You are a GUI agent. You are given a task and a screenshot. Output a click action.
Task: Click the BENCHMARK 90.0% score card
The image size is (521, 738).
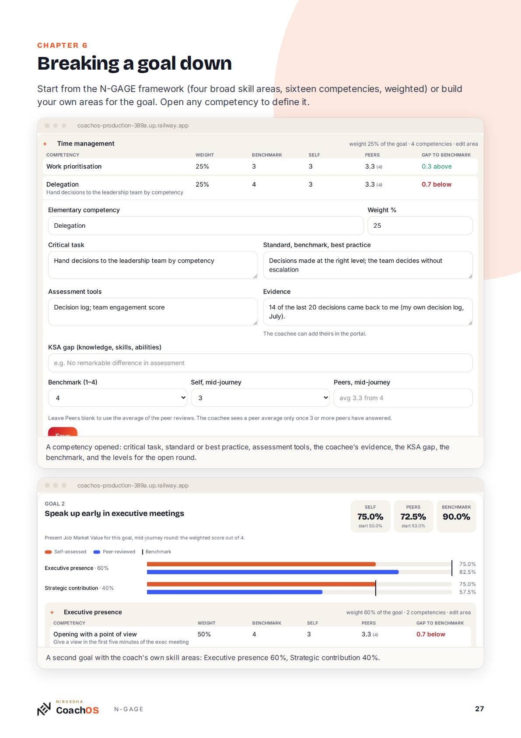coord(456,516)
